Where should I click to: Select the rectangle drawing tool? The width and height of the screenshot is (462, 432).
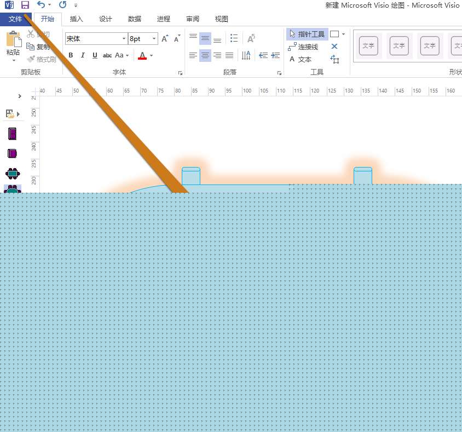[x=334, y=34]
